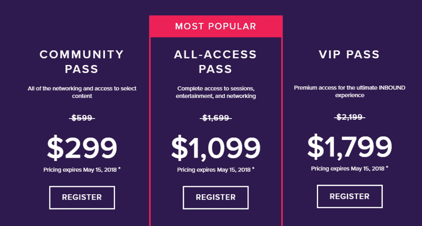
Task: Select the All-Access Pass heading
Action: point(216,62)
